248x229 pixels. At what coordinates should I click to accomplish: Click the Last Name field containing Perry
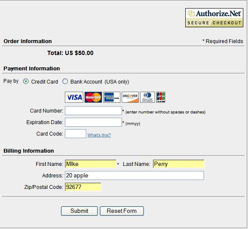click(x=178, y=164)
